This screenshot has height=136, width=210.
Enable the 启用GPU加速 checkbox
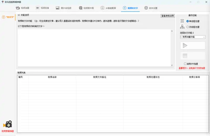(185, 64)
